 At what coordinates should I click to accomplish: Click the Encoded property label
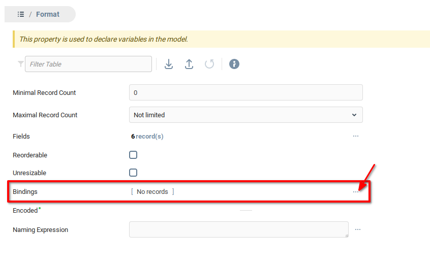pos(25,211)
